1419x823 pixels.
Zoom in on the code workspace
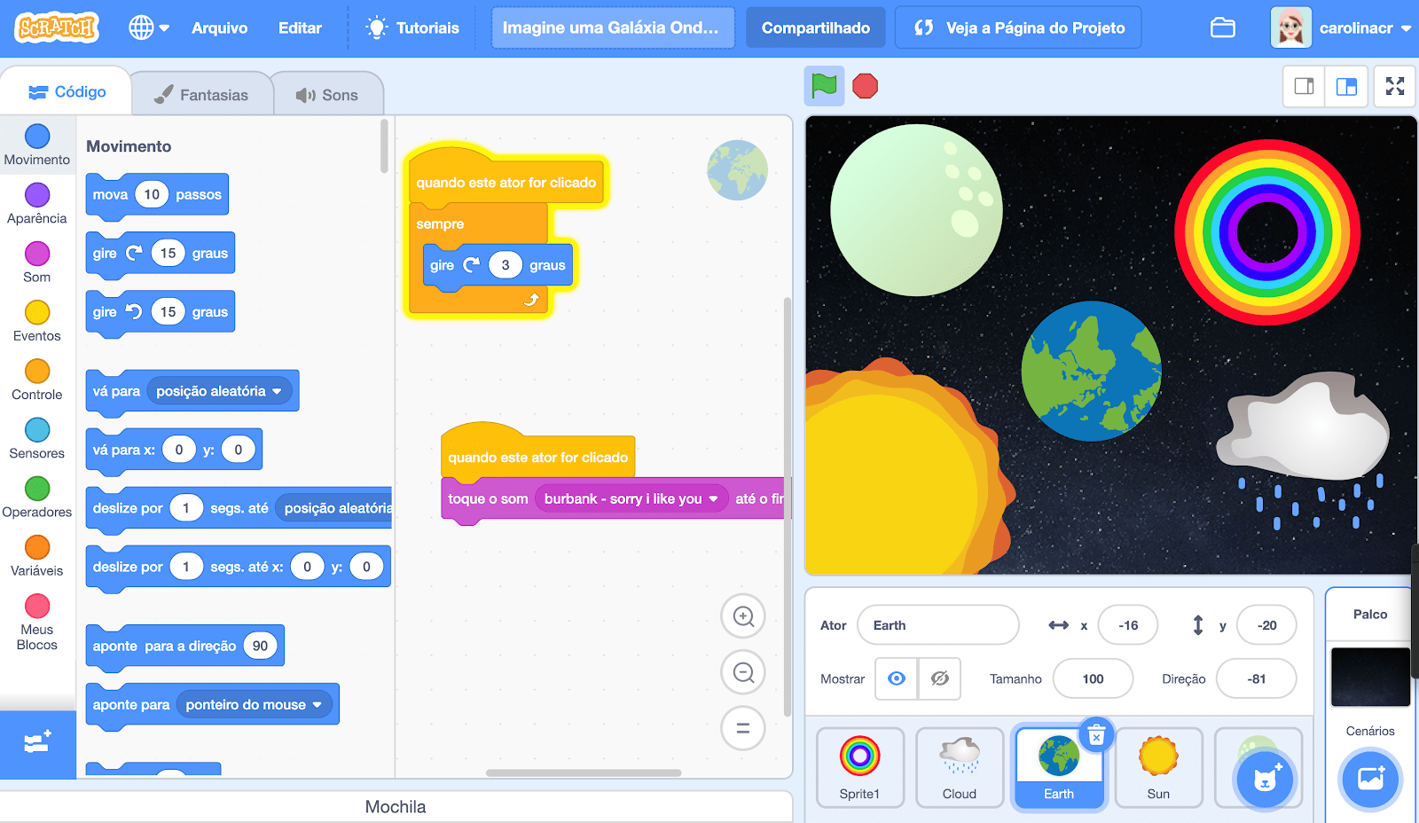pos(743,616)
